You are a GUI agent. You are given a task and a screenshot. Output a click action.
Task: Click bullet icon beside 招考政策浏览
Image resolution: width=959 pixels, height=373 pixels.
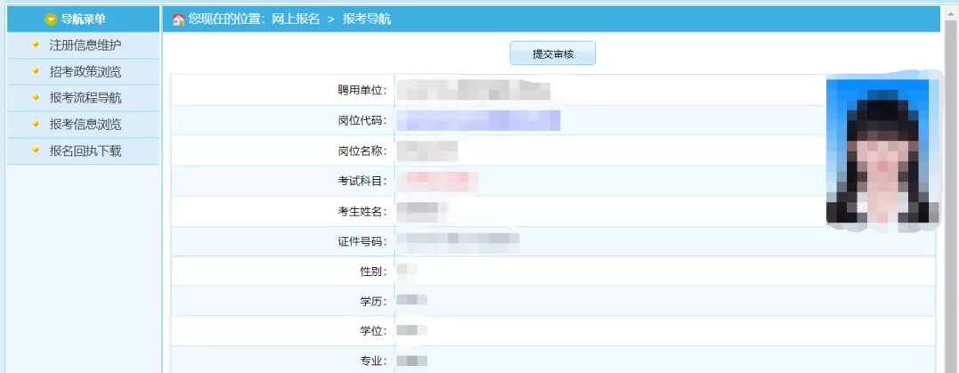tap(36, 71)
